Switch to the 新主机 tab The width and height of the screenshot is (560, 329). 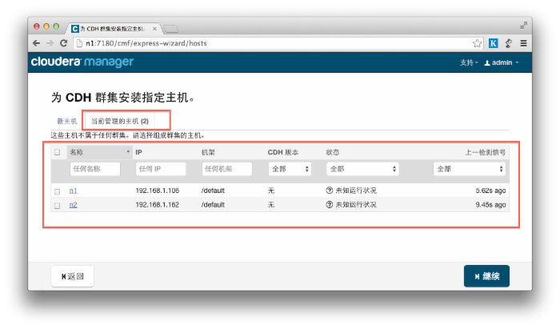pyautogui.click(x=66, y=121)
